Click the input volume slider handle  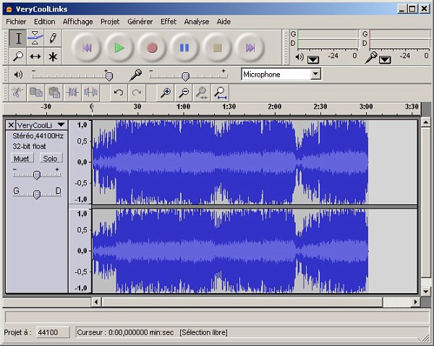pyautogui.click(x=185, y=76)
